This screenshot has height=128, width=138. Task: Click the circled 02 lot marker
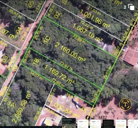(57, 15)
